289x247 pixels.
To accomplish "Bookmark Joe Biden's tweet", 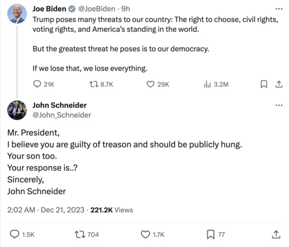I will [x=264, y=84].
